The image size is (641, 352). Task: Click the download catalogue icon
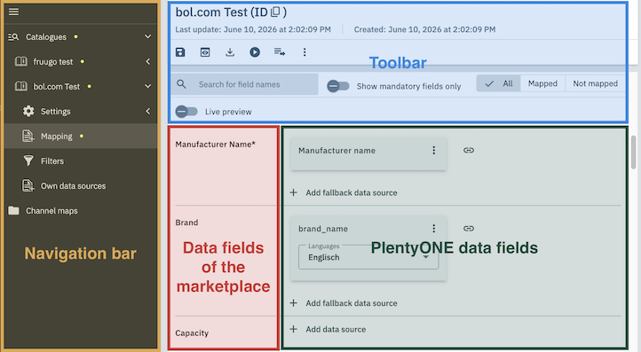click(230, 52)
